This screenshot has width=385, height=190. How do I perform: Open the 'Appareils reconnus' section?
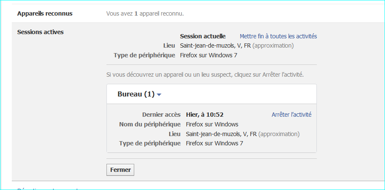coord(45,13)
